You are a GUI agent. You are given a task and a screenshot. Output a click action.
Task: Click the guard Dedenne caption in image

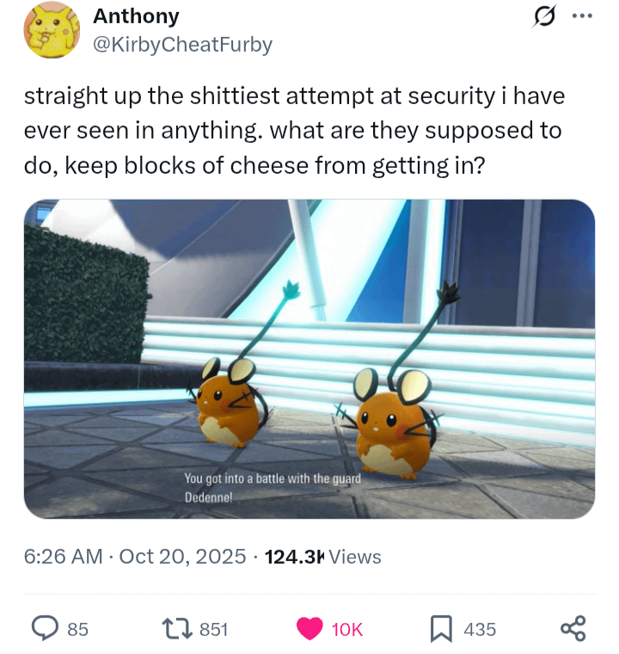coord(273,488)
